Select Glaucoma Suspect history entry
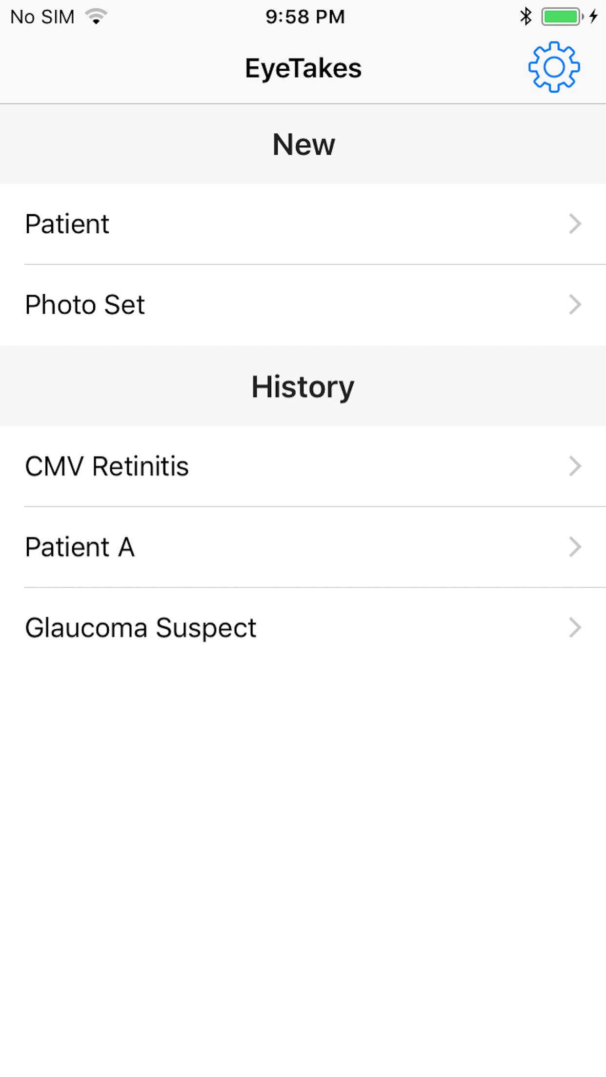 pyautogui.click(x=303, y=628)
